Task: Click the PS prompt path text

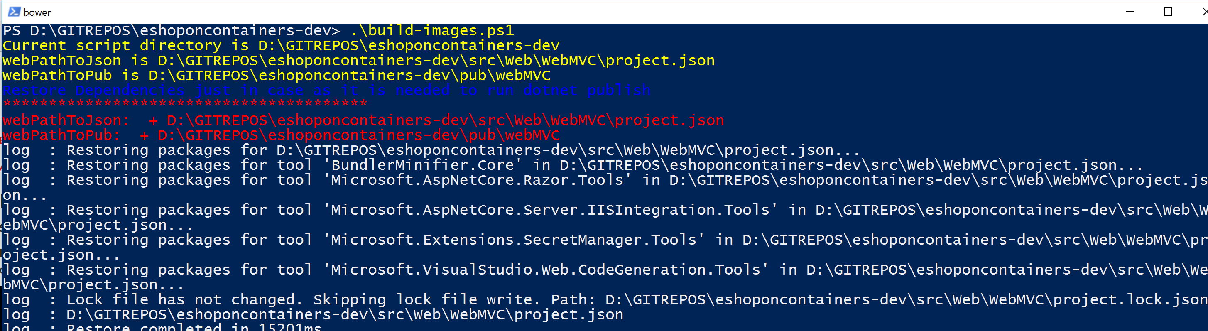Action: (171, 31)
